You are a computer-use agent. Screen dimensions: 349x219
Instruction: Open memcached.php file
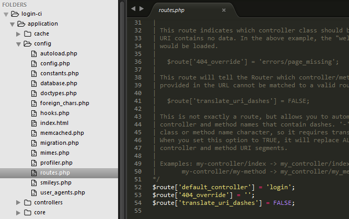pyautogui.click(x=62, y=133)
